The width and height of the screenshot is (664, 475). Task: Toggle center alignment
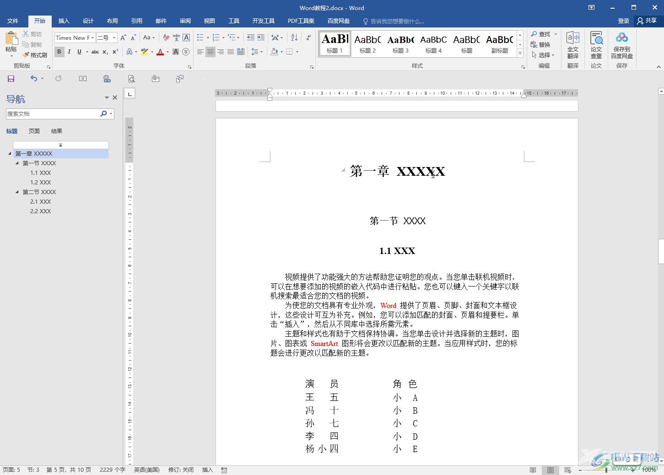coord(211,52)
